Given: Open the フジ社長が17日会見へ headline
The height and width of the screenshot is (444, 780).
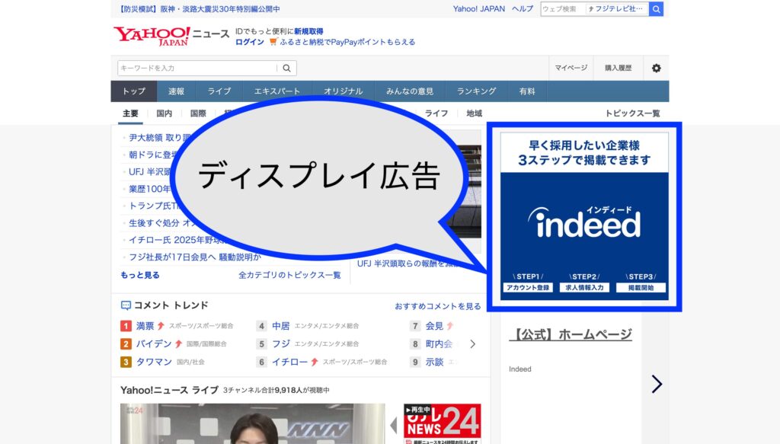Looking at the screenshot, I should (x=194, y=257).
